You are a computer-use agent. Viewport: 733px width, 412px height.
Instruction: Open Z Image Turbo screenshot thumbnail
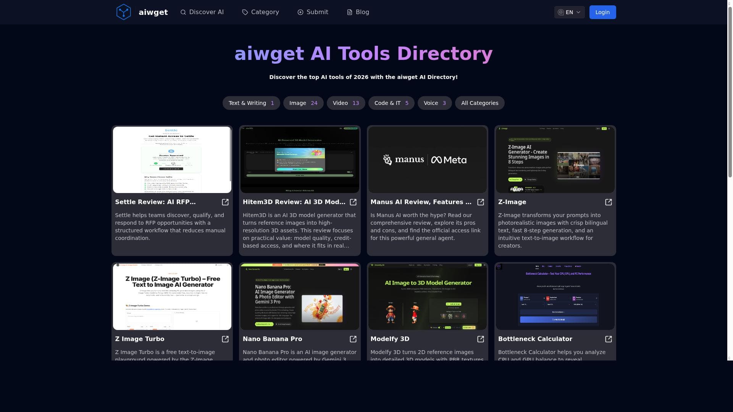(x=172, y=297)
